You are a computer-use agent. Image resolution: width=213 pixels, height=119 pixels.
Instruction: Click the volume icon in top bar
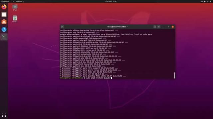(205, 1)
